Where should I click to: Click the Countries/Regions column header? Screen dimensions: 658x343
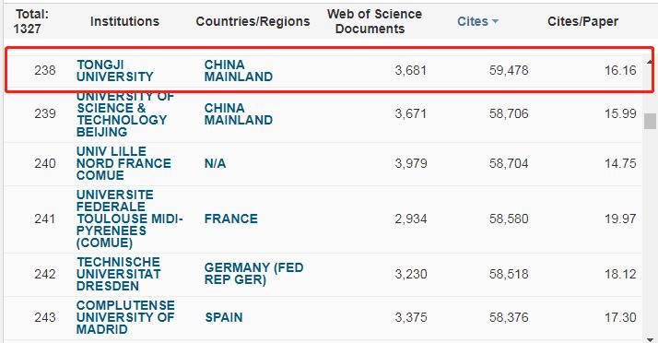(253, 21)
